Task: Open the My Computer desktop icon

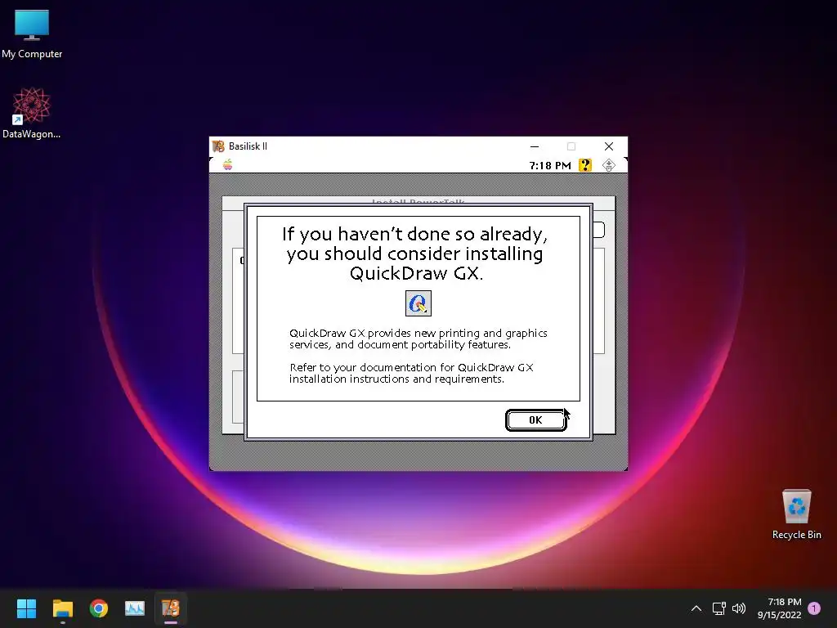Action: (x=32, y=34)
